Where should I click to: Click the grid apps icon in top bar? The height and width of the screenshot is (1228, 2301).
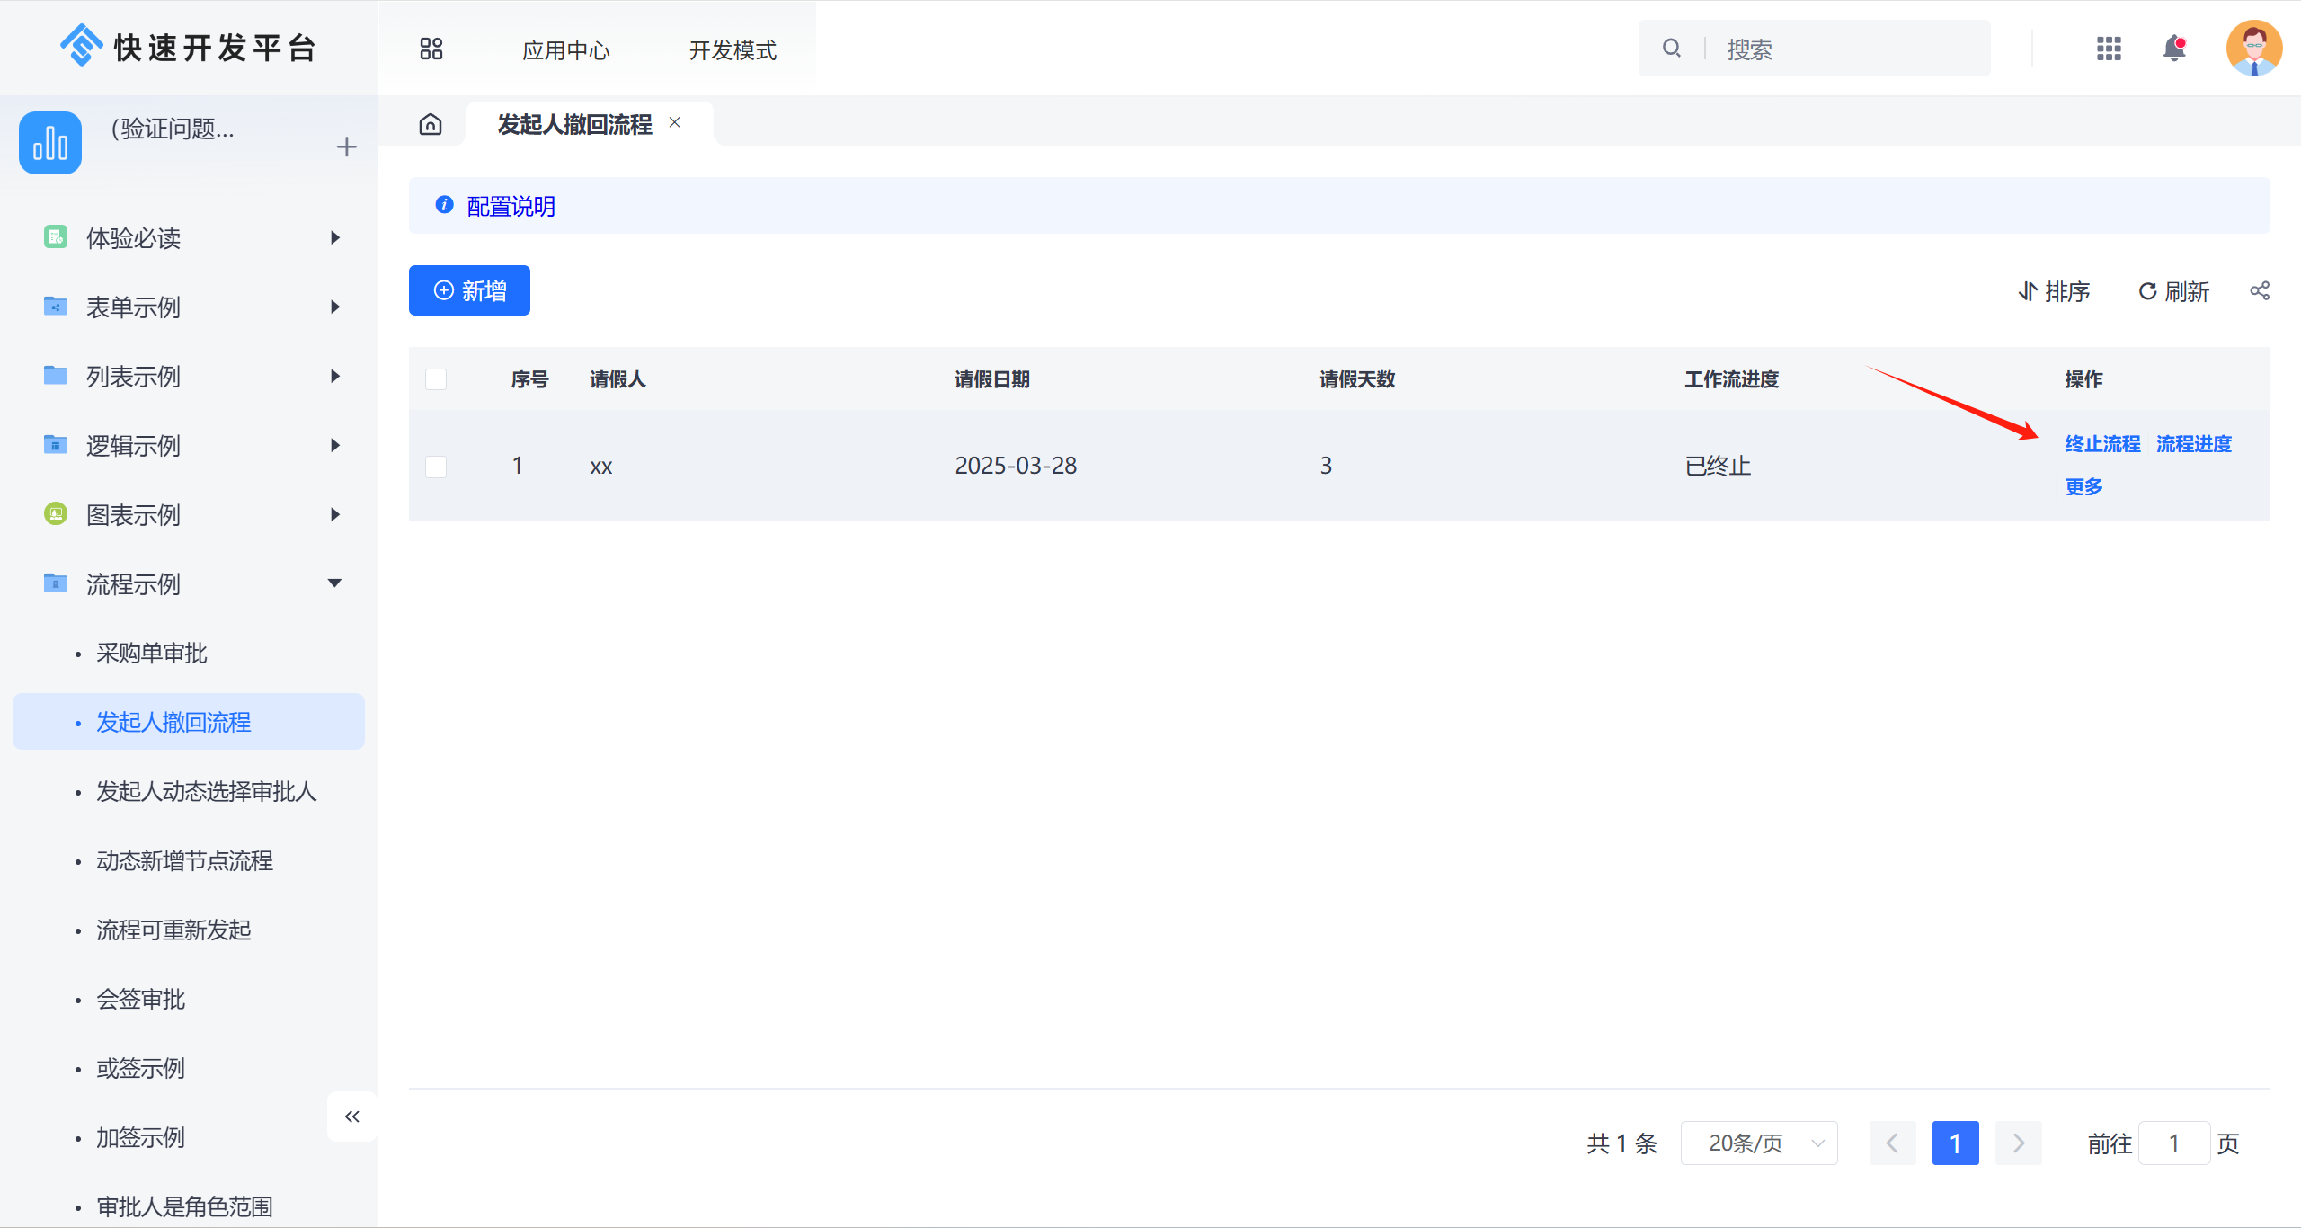click(x=2108, y=49)
